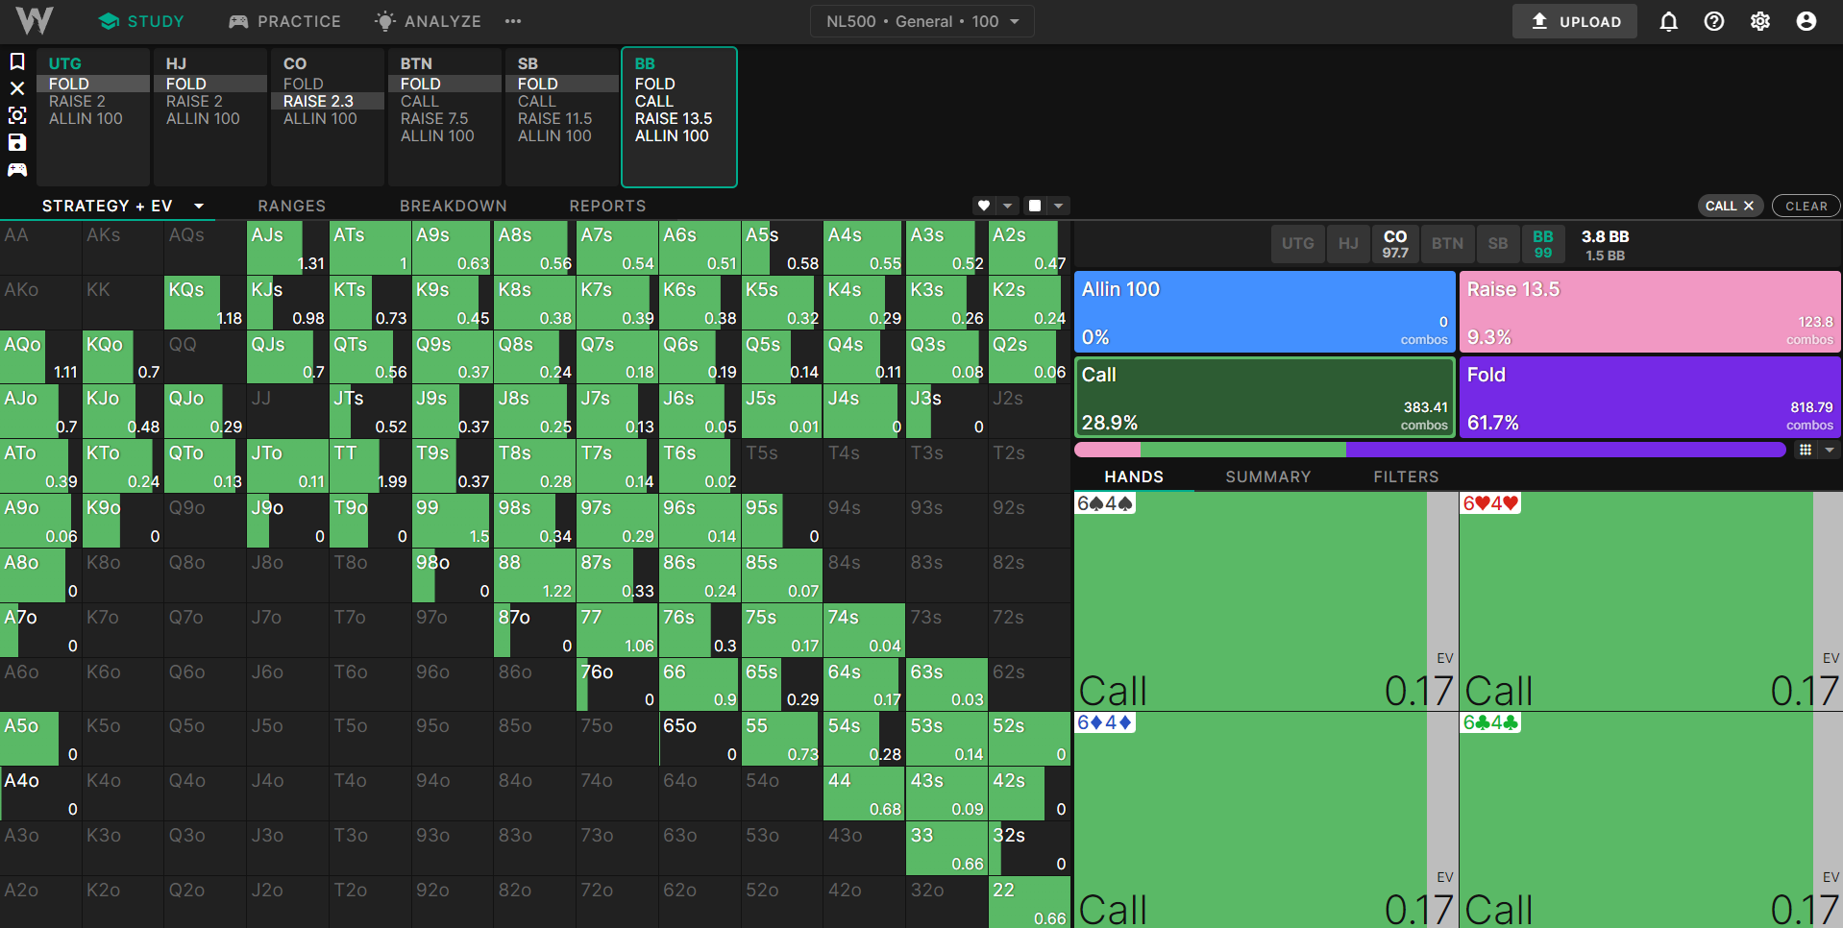Open the NL500 General 100 dropdown
Viewport: 1843px width, 928px height.
point(922,21)
